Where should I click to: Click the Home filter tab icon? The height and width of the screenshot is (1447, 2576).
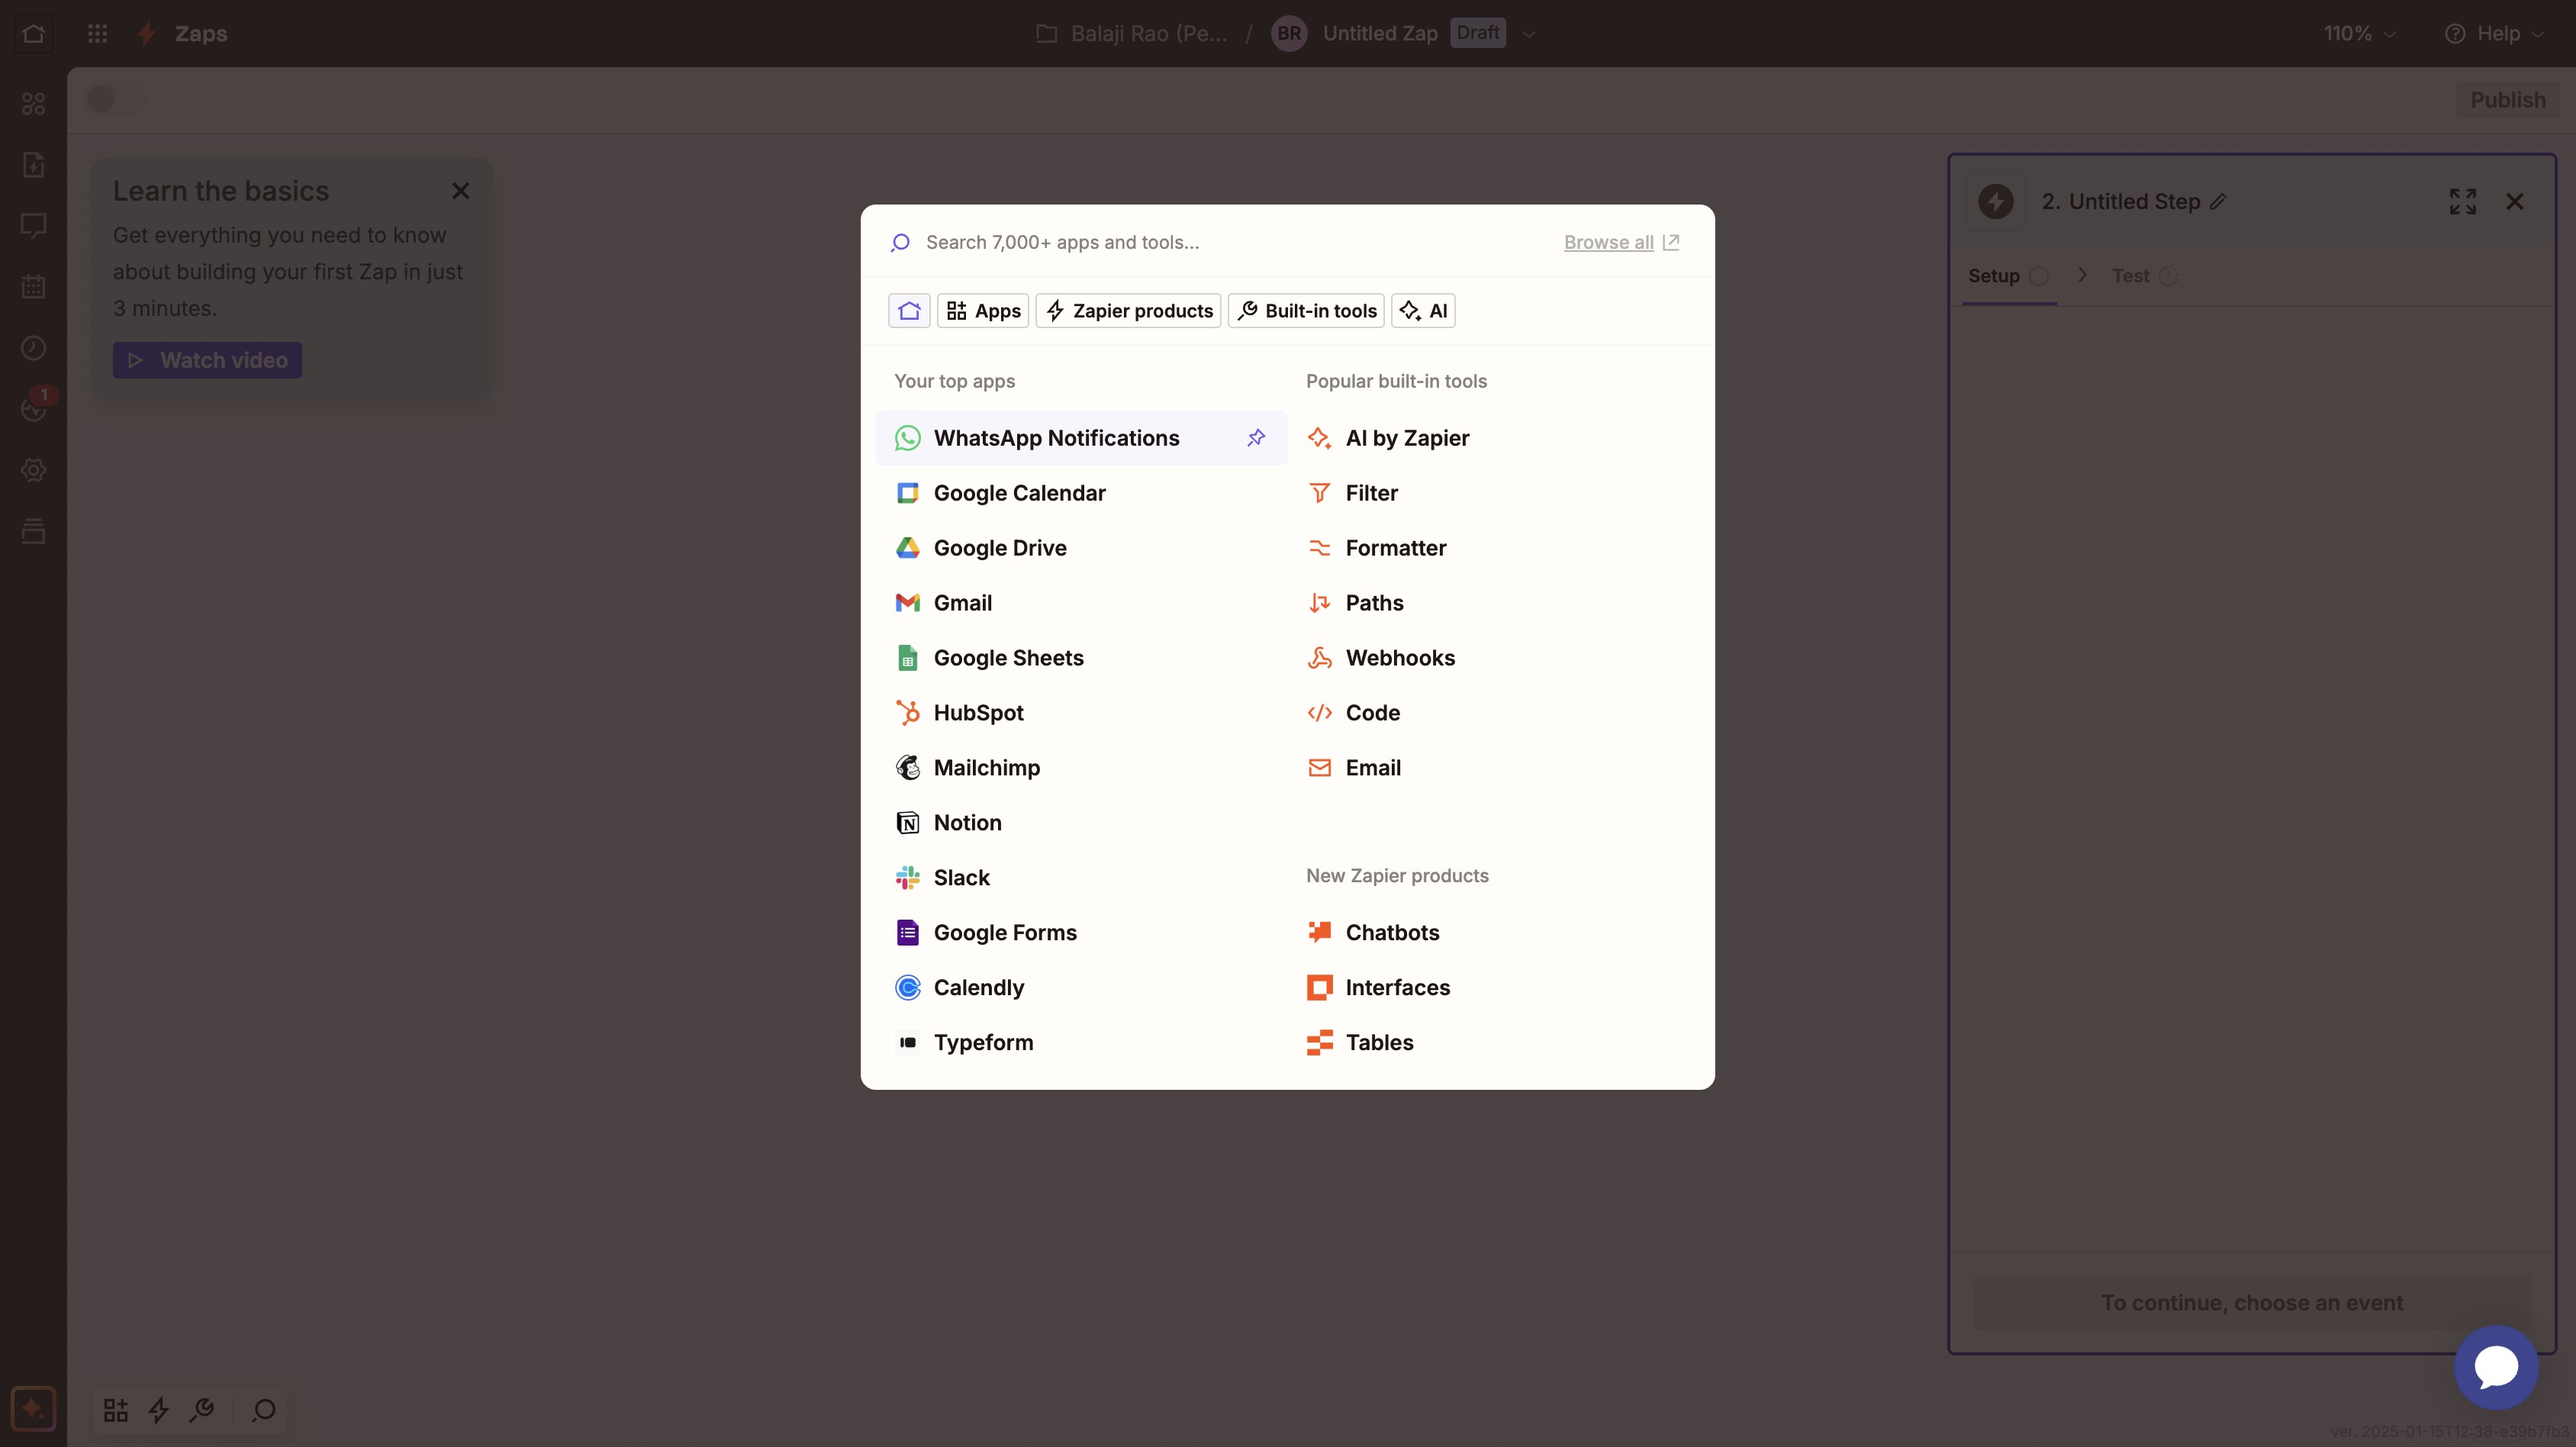(909, 311)
